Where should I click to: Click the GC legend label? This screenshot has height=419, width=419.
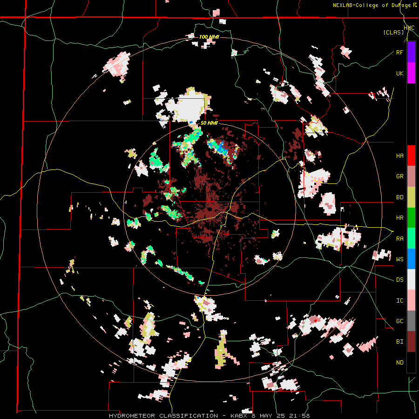[x=399, y=321]
